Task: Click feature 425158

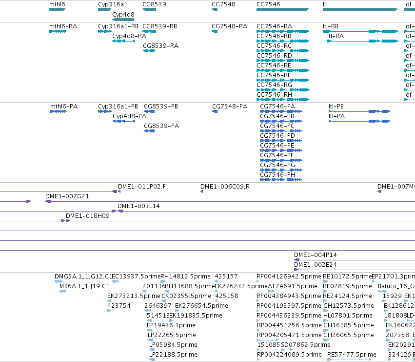Action: pos(217,301)
